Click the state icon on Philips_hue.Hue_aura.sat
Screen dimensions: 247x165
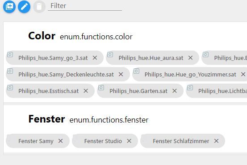110,55
